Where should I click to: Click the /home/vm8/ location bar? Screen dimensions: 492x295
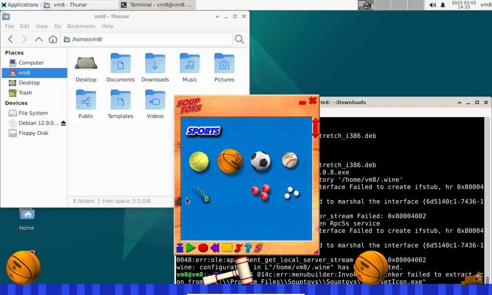(146, 39)
